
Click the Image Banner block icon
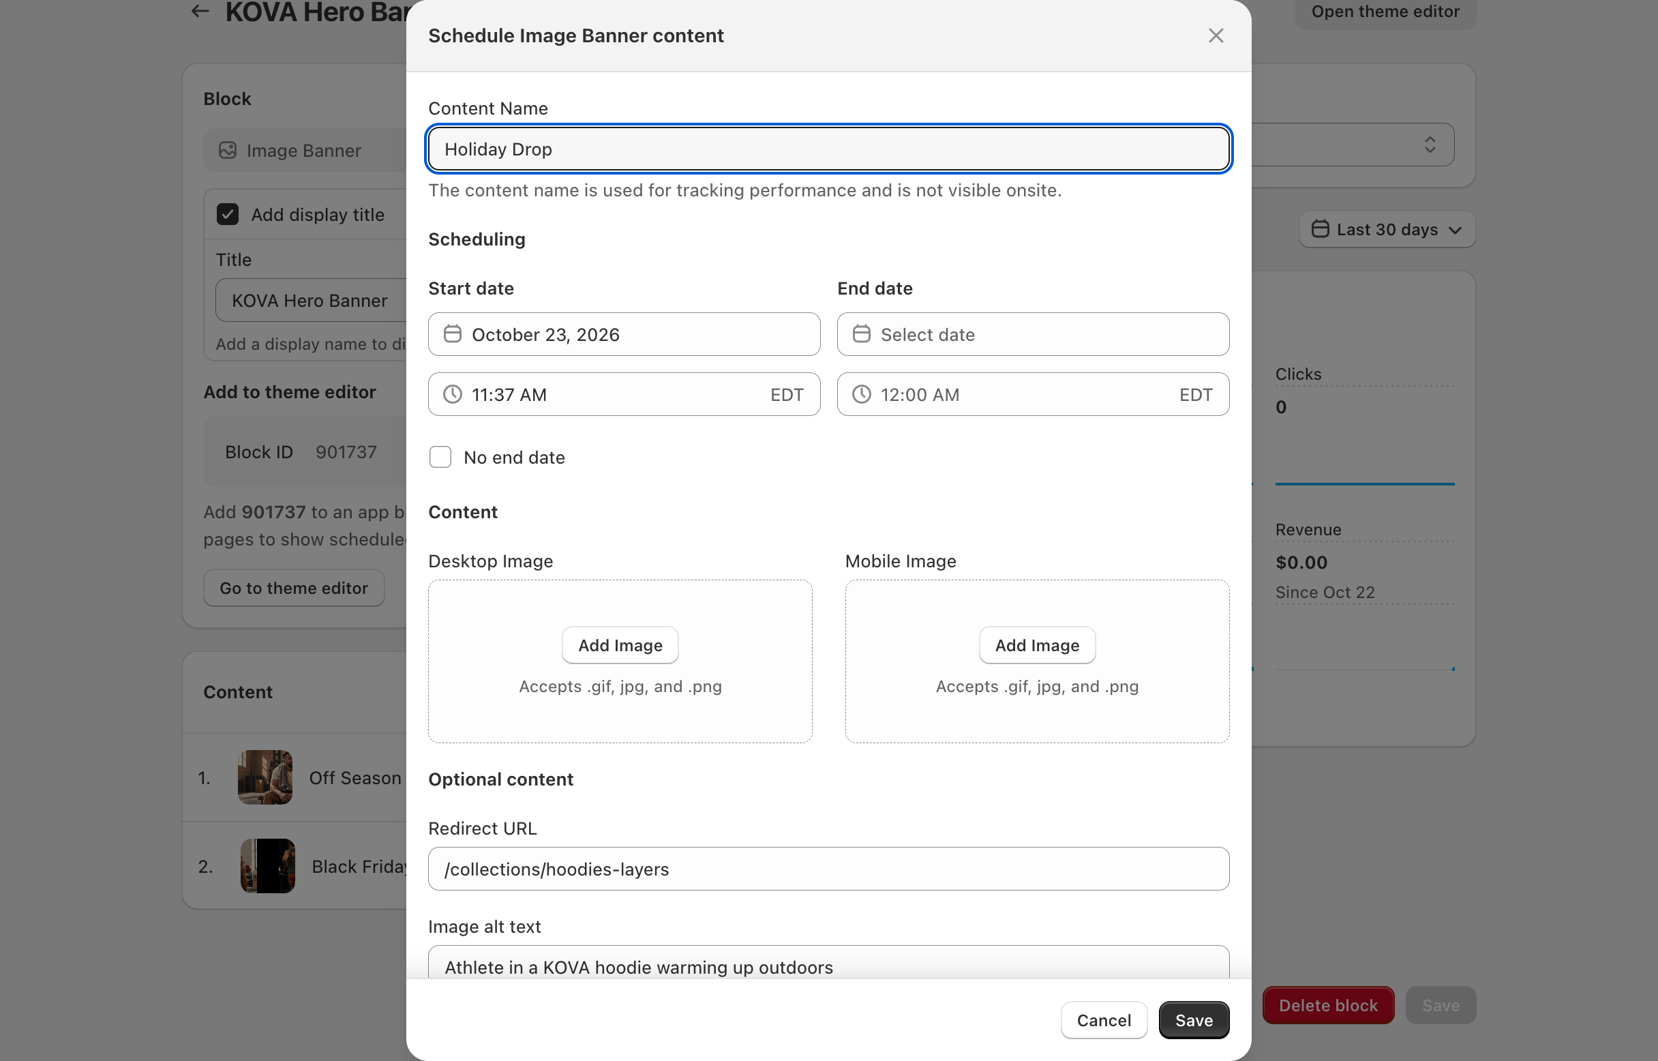[x=227, y=150]
